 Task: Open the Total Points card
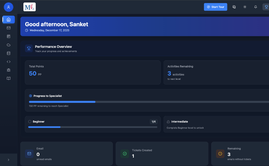pos(93,72)
